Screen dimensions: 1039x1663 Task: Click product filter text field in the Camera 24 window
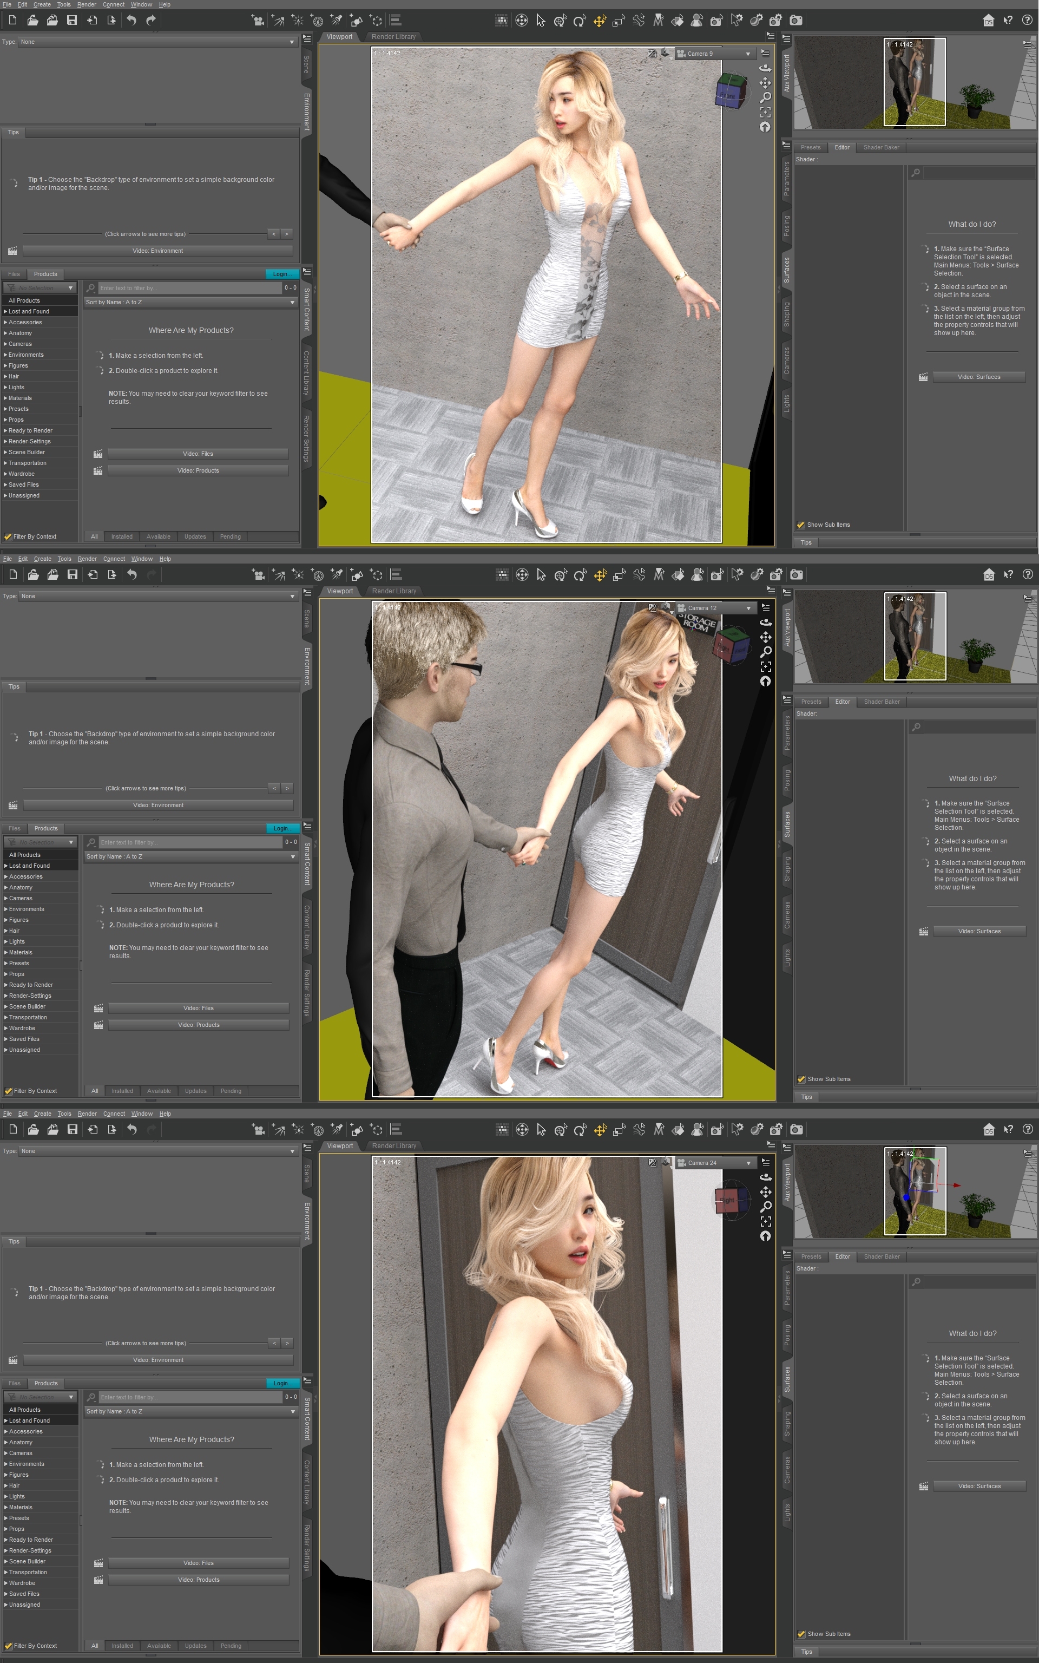(189, 1397)
